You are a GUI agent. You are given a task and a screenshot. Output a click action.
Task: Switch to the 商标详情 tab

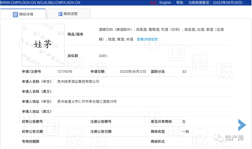tap(23, 14)
